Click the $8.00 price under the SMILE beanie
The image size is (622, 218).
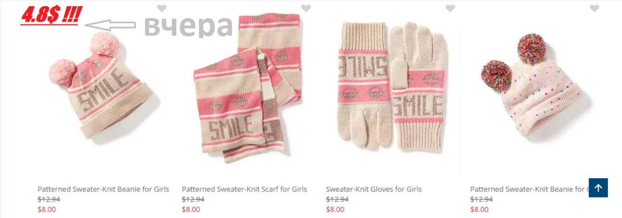click(47, 209)
